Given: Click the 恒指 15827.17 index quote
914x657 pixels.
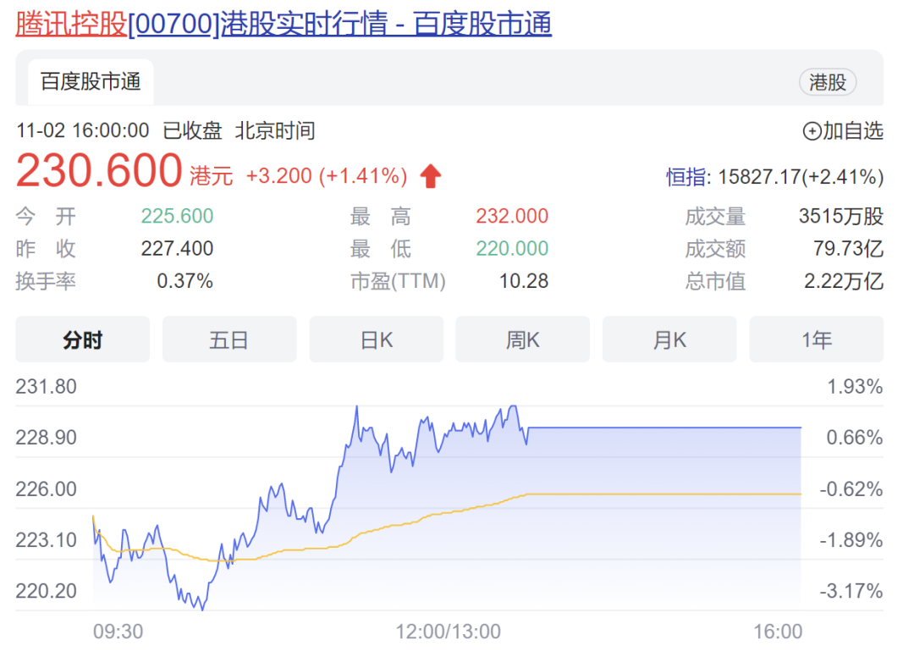Looking at the screenshot, I should (774, 177).
